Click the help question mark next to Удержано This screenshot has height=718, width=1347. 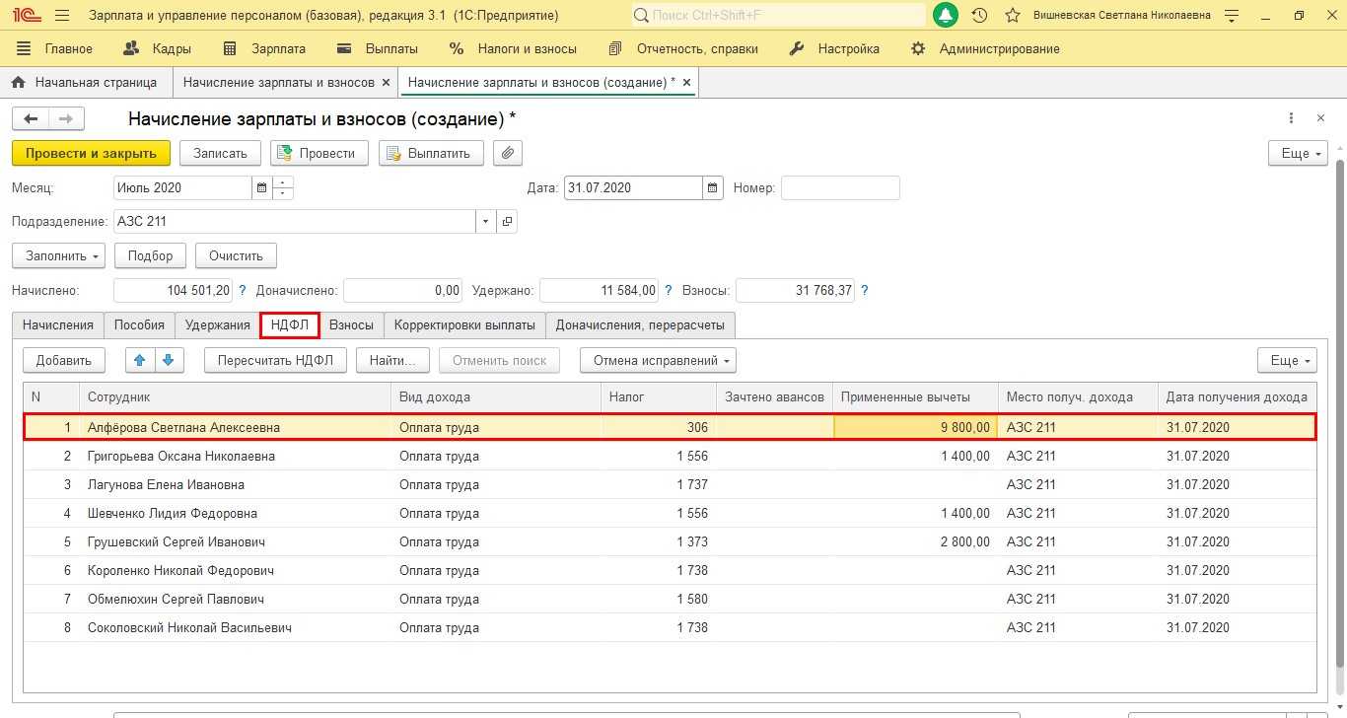coord(669,291)
